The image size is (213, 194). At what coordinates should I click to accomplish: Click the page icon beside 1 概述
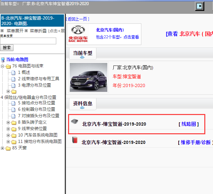[x=13, y=73]
